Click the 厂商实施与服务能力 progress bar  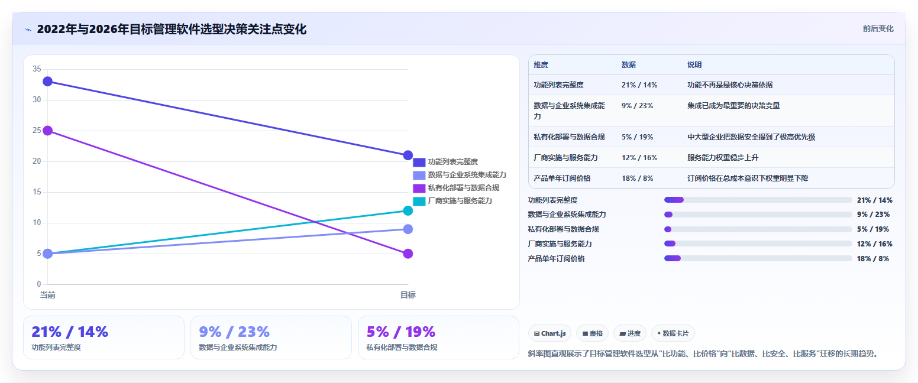pyautogui.click(x=758, y=244)
